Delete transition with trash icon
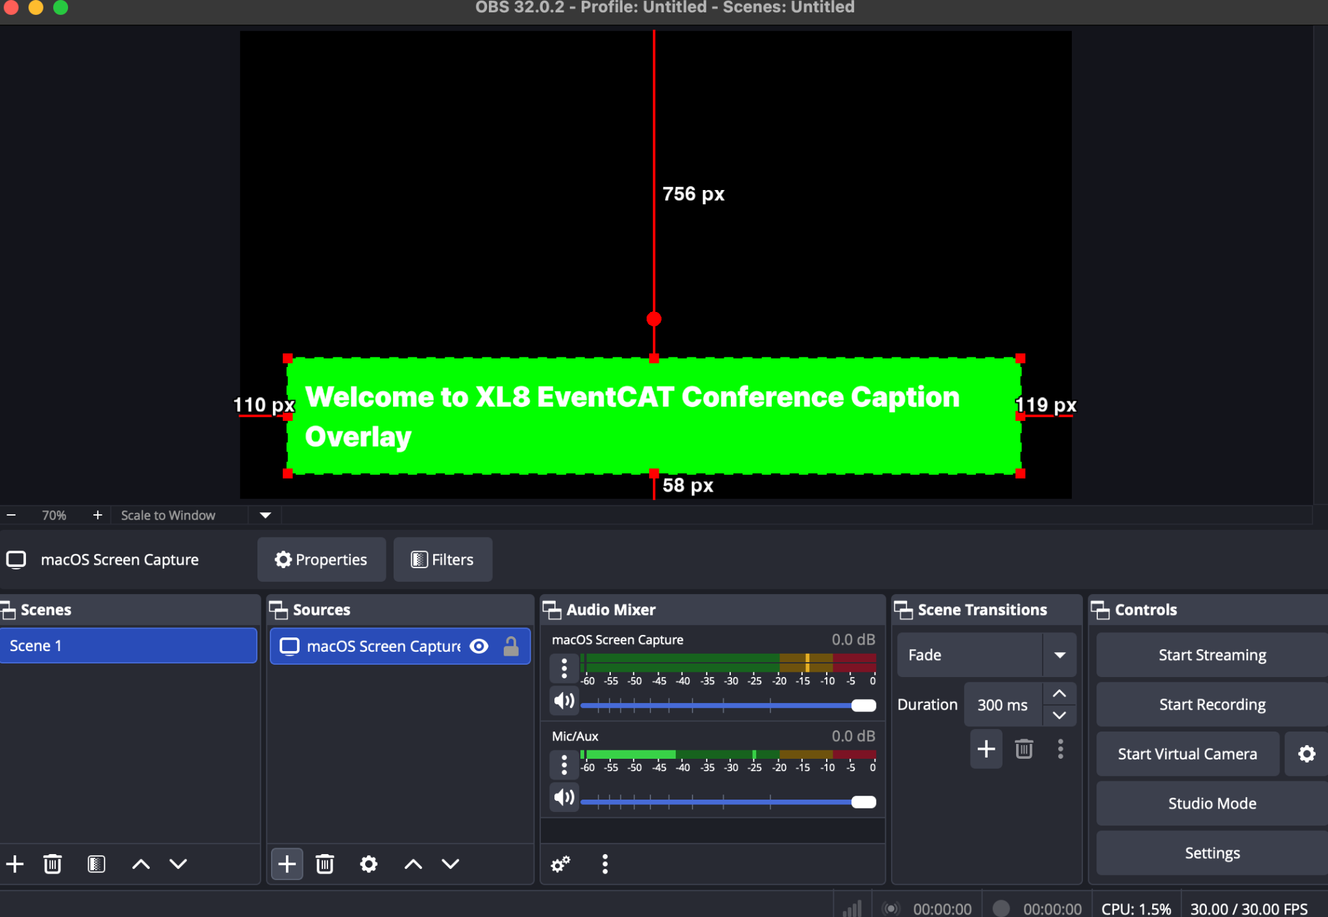The width and height of the screenshot is (1328, 917). click(x=1024, y=749)
